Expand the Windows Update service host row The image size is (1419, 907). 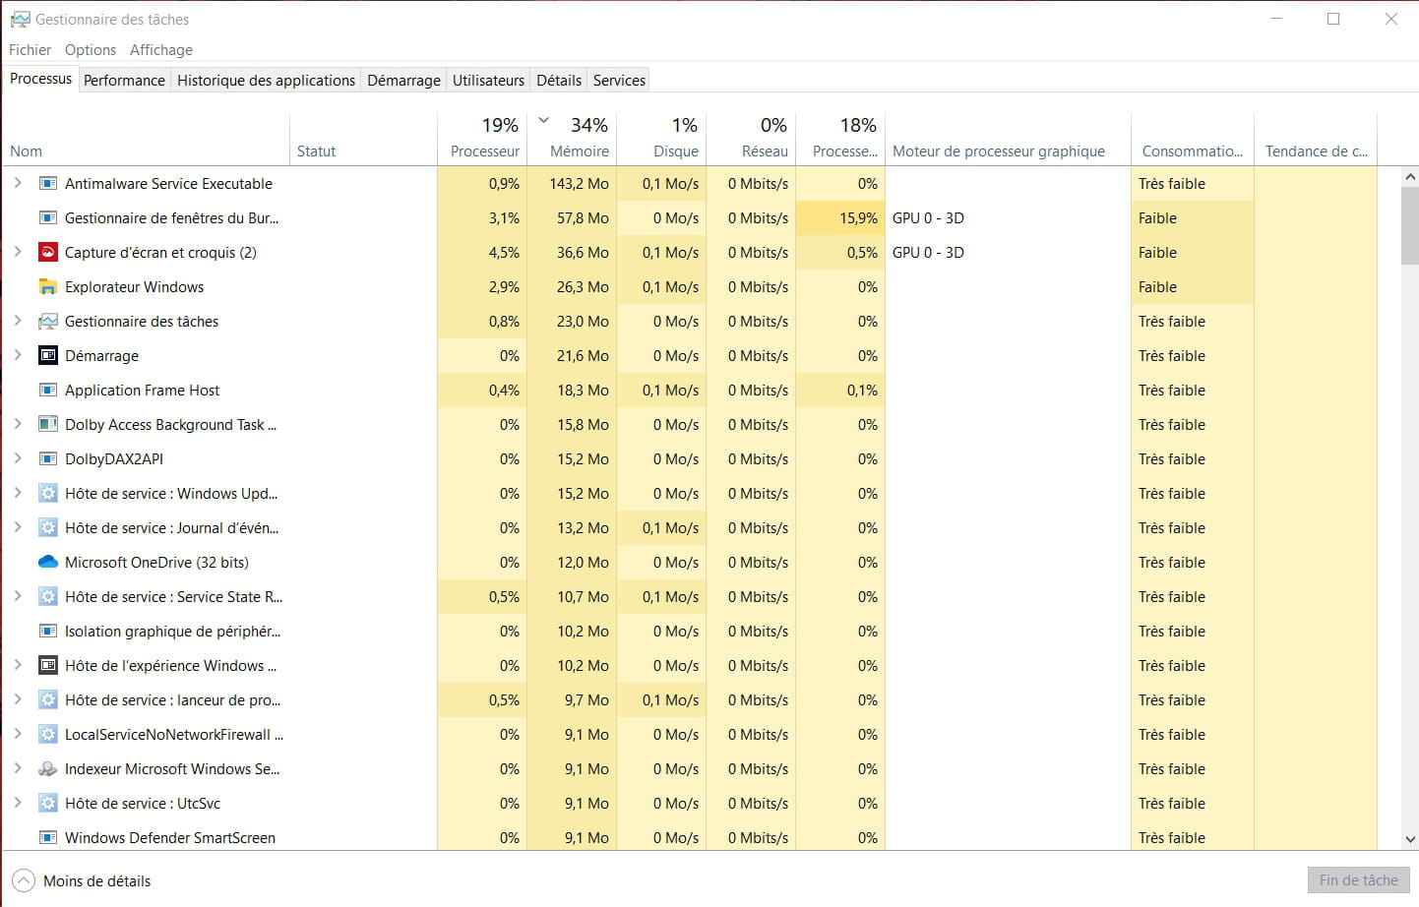coord(18,493)
